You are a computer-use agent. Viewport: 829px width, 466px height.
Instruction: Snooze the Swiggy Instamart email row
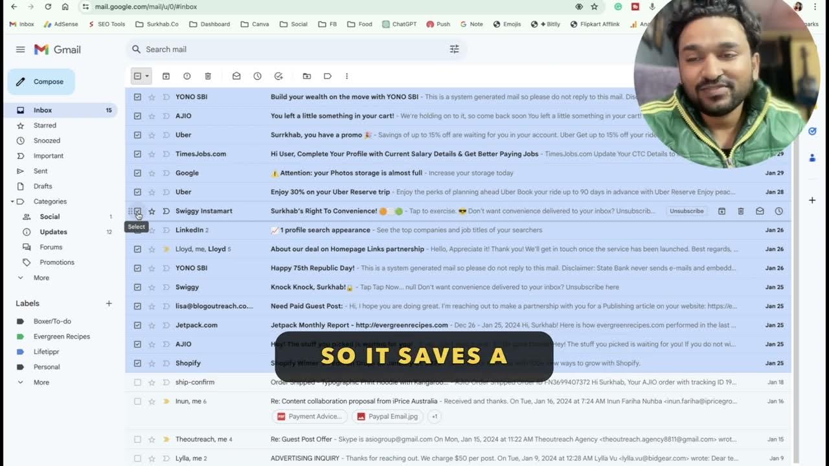[x=778, y=211]
